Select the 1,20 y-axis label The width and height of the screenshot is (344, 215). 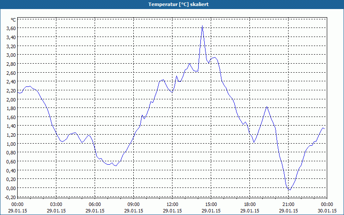(x=11, y=135)
